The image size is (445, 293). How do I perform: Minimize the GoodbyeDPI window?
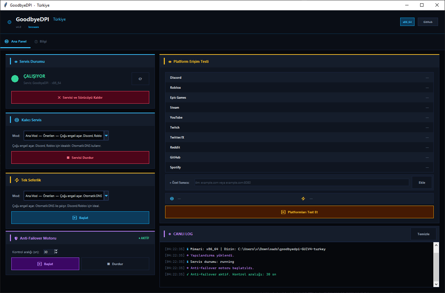point(407,5)
